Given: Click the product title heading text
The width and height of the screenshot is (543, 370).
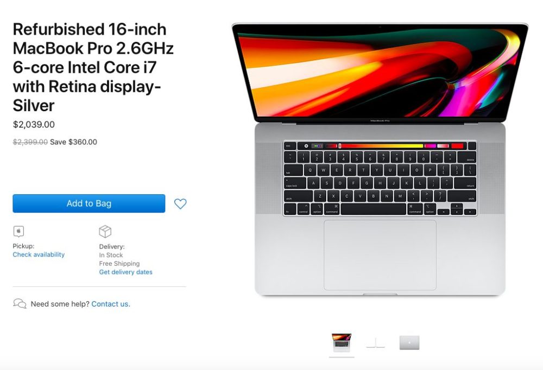Looking at the screenshot, I should point(93,67).
